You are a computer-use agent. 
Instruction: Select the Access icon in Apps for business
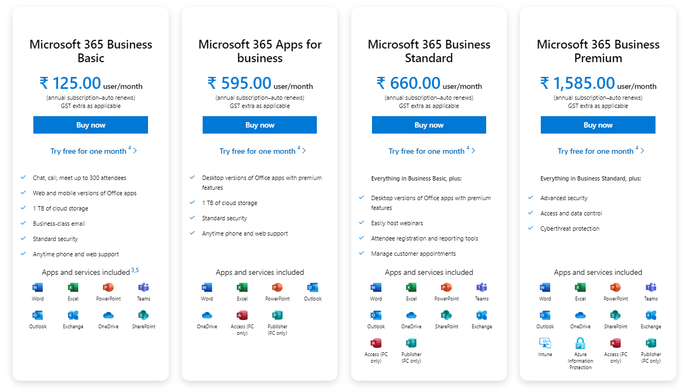point(242,315)
